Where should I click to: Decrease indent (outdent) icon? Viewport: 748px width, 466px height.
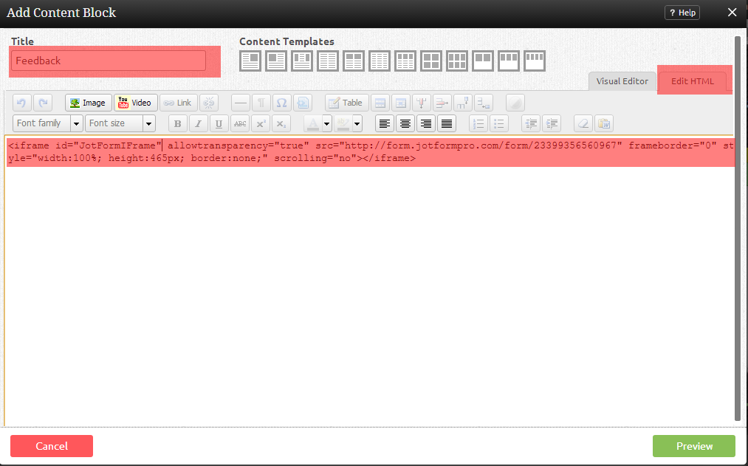530,123
